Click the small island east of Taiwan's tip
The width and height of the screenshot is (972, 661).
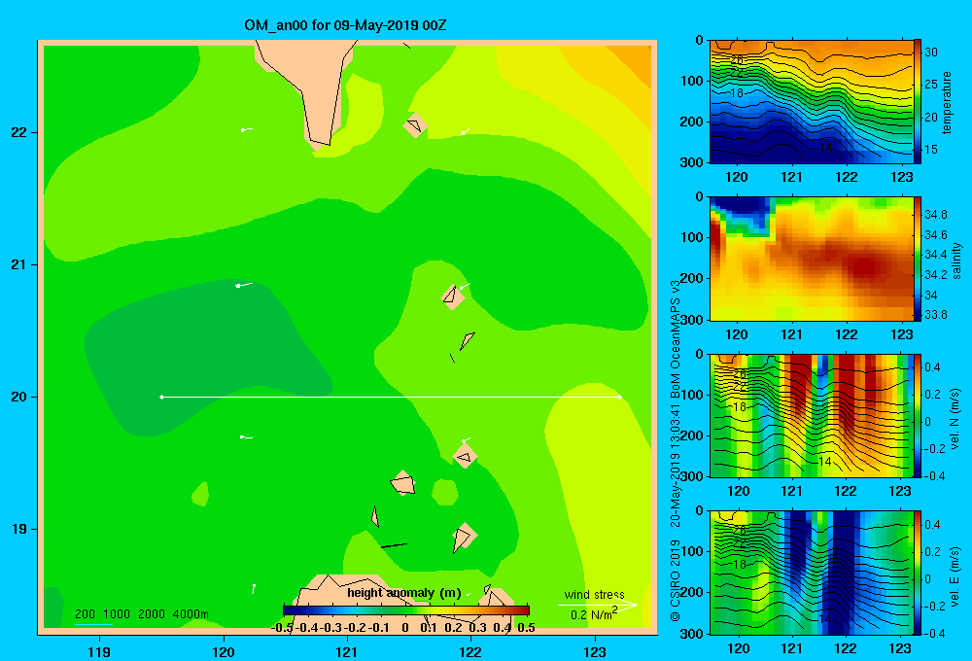click(x=415, y=125)
